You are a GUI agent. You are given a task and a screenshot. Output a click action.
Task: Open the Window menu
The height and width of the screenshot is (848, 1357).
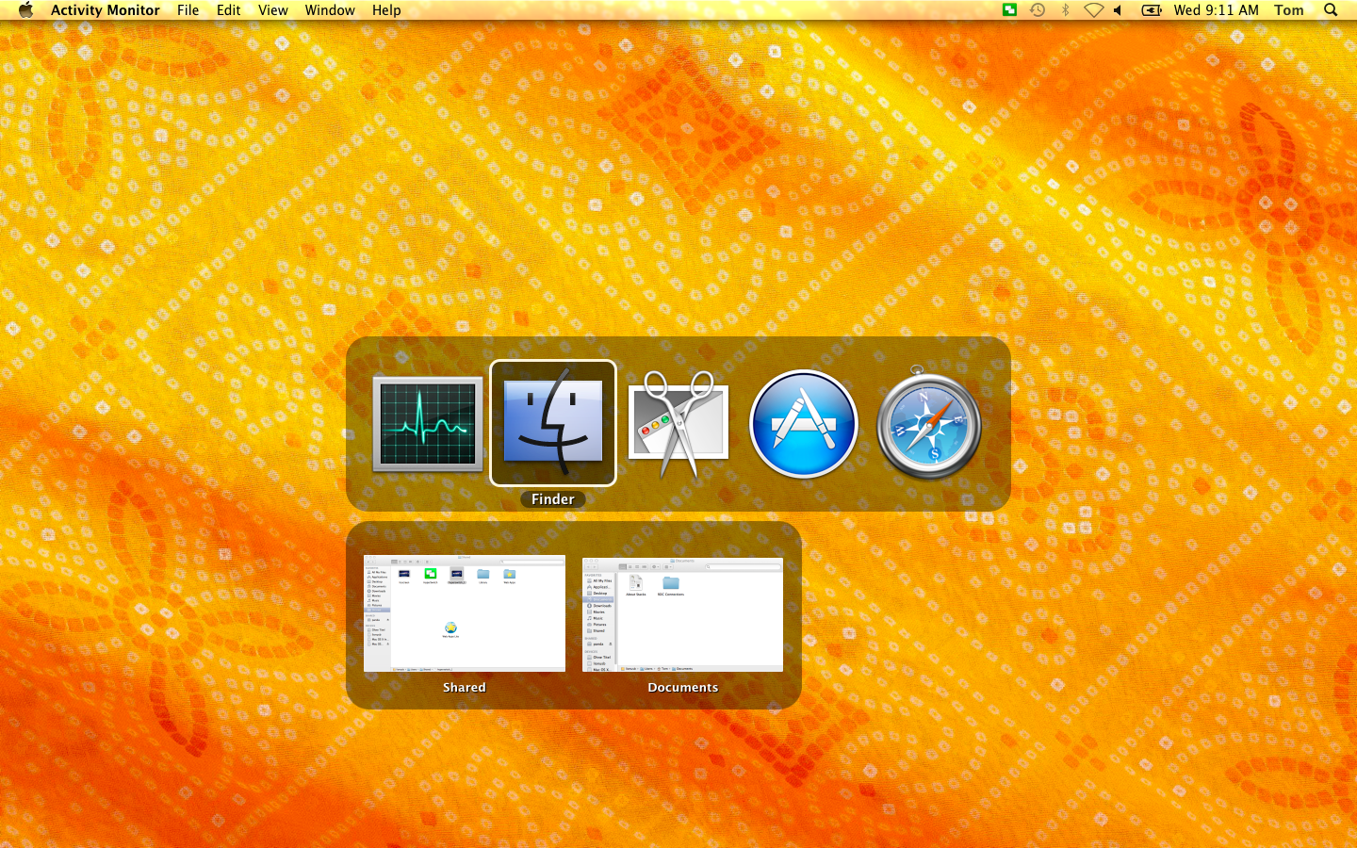coord(330,10)
